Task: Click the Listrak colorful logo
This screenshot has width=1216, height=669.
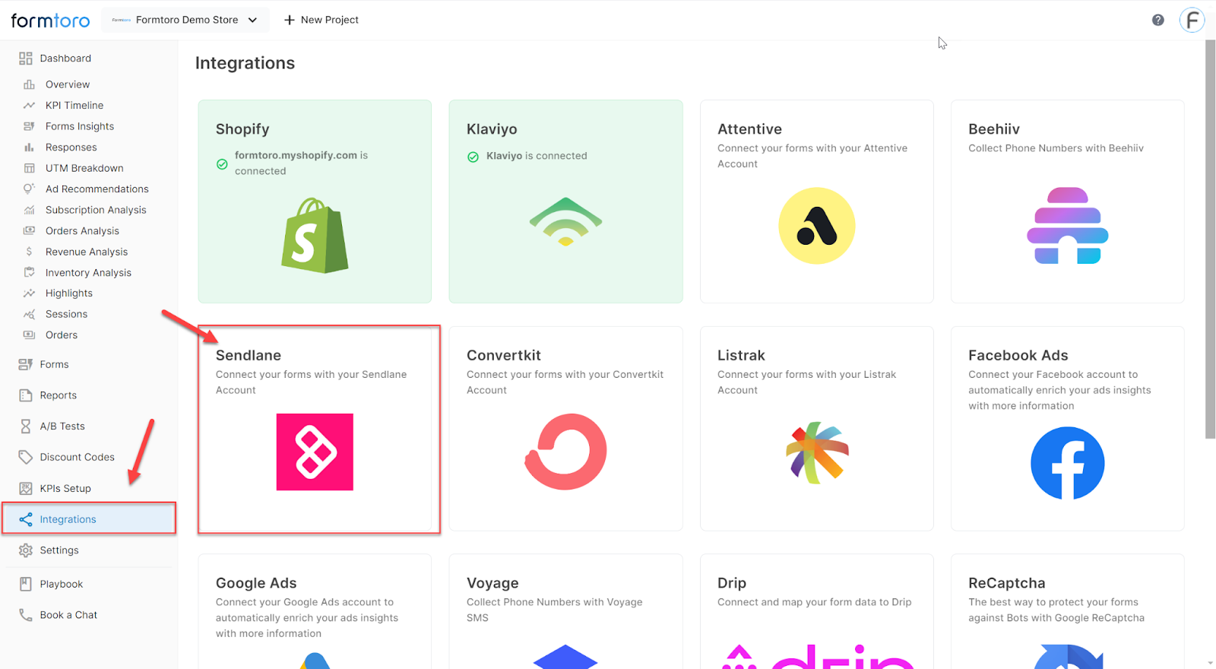Action: click(x=817, y=453)
